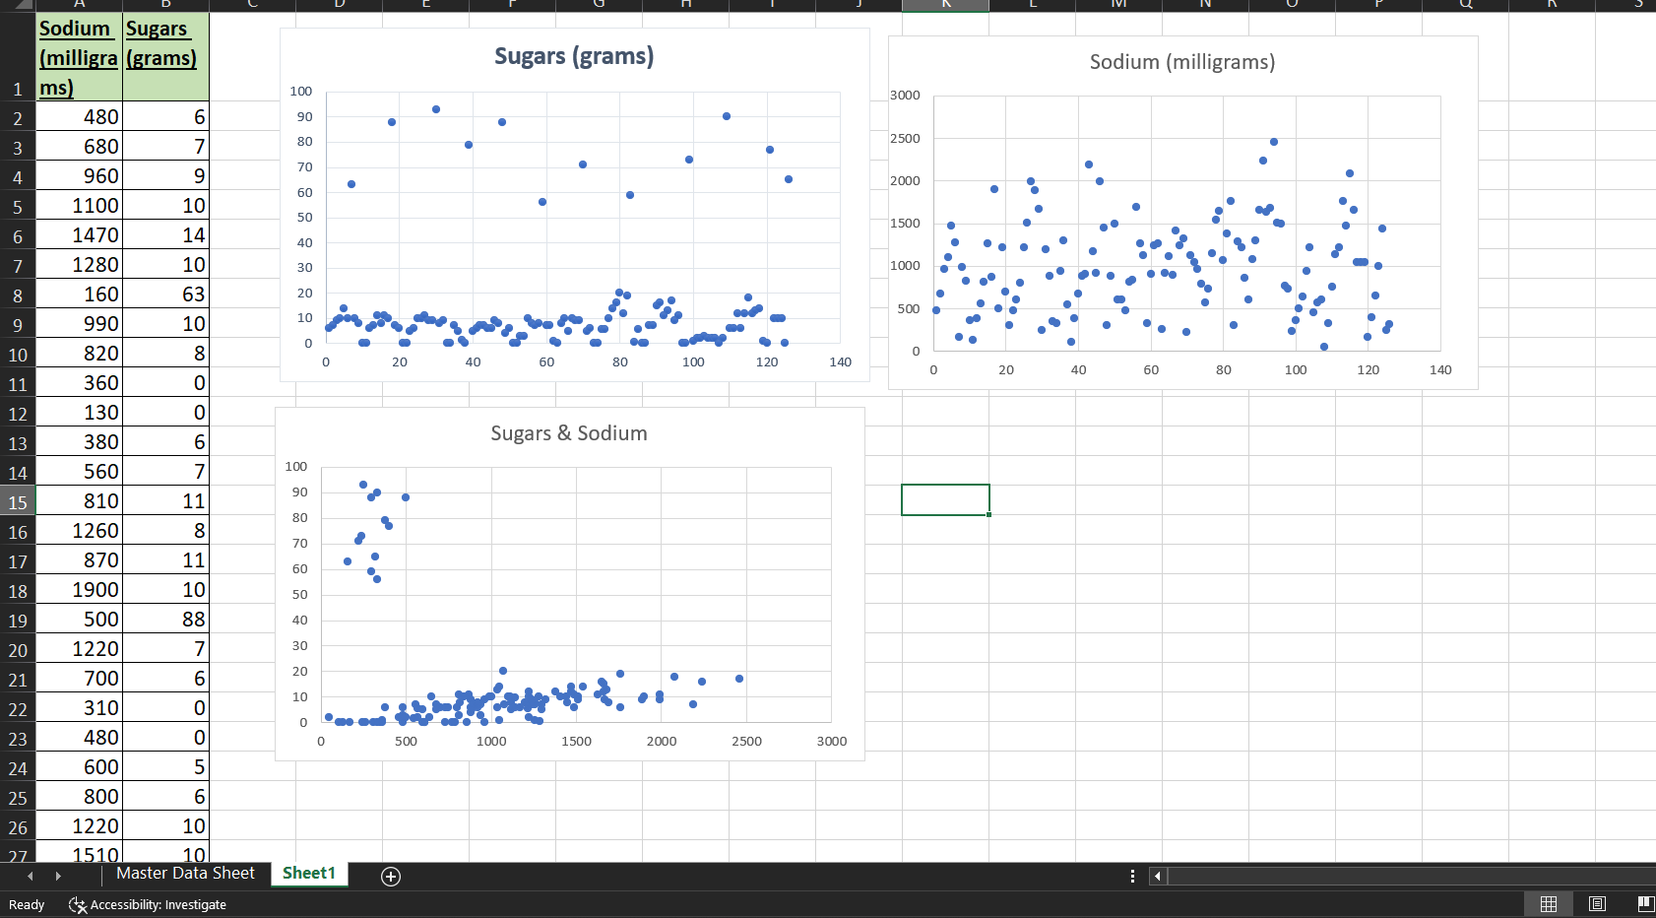Open Page Layout view
1656x918 pixels.
[1597, 903]
